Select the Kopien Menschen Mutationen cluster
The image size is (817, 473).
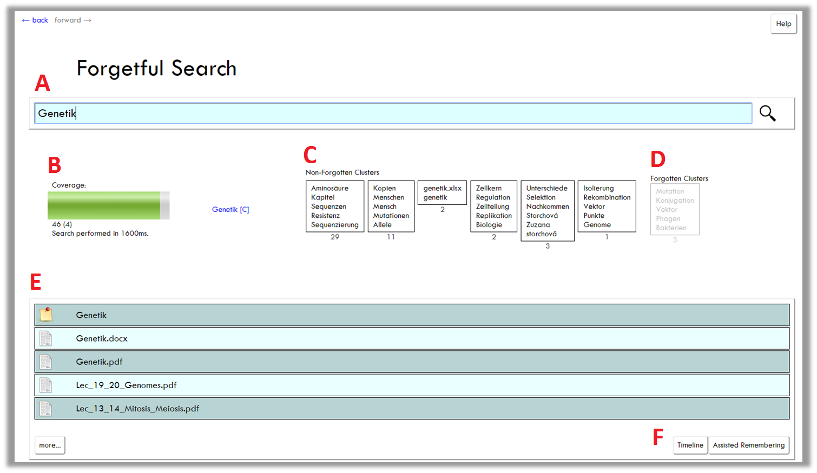click(391, 206)
